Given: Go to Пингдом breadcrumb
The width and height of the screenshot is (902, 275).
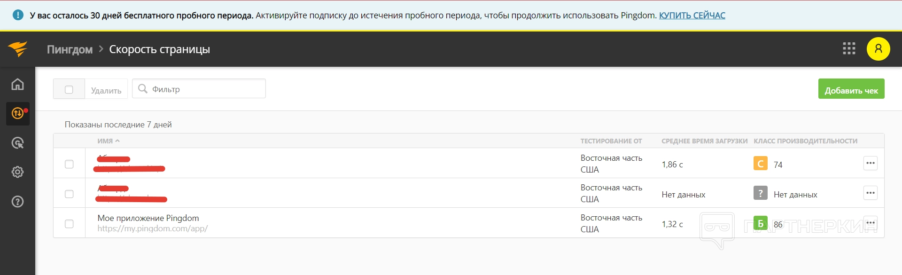Looking at the screenshot, I should tap(70, 49).
